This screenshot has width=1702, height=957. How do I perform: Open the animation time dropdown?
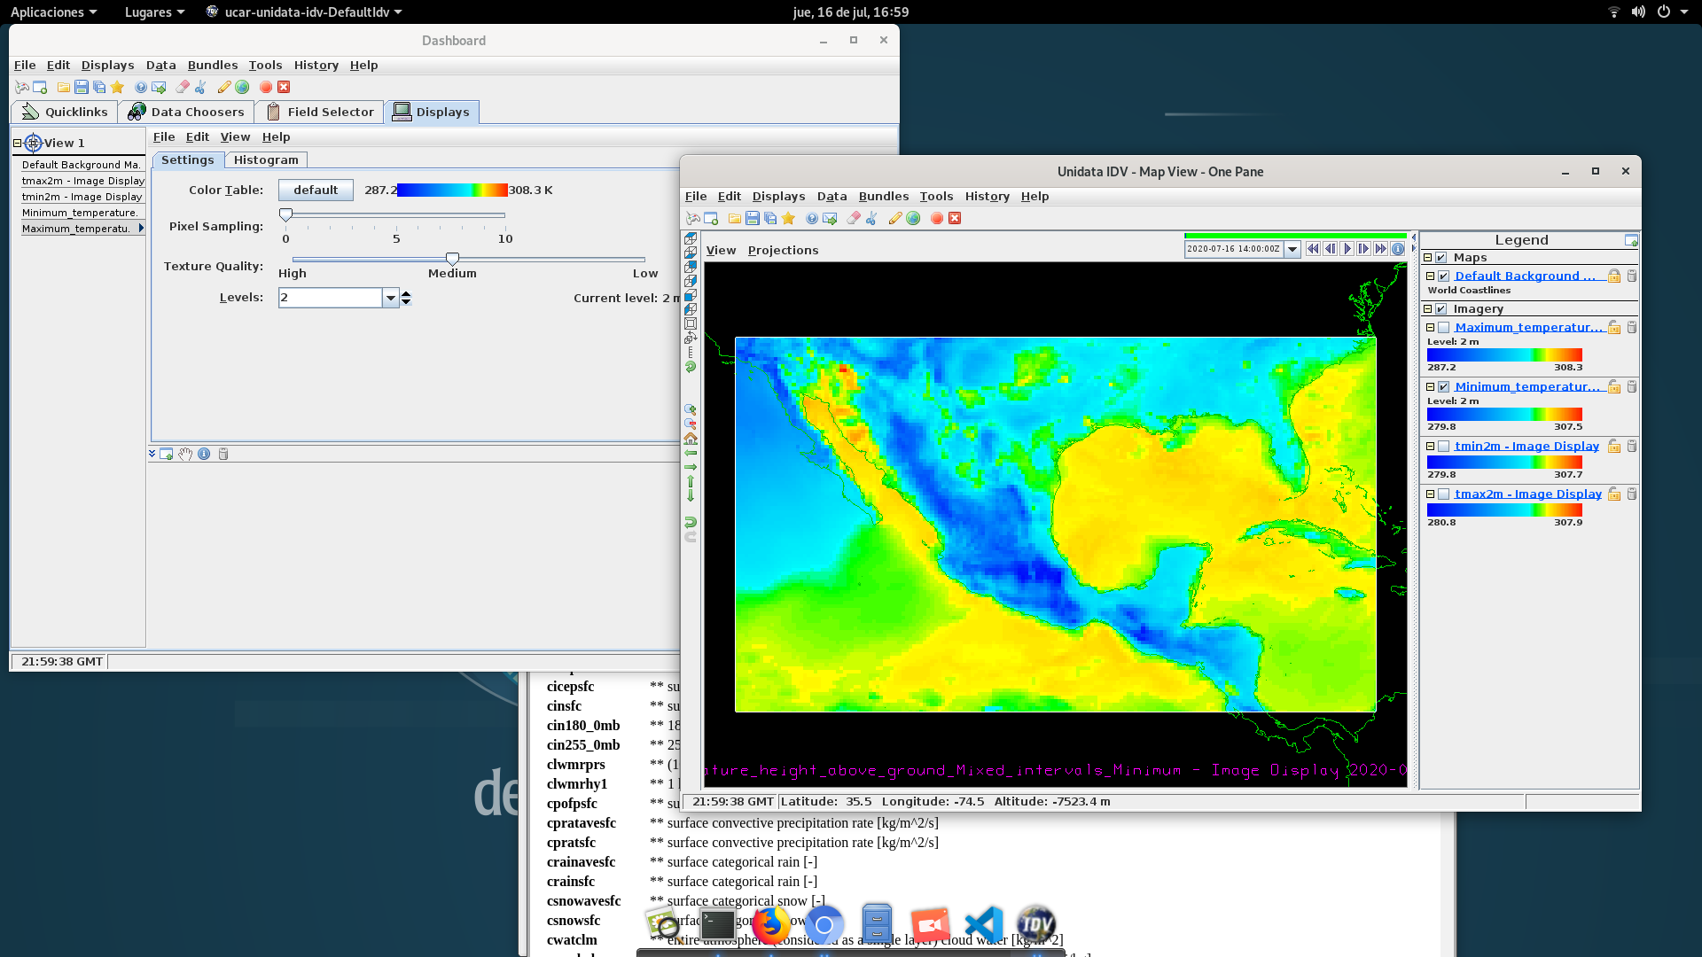point(1292,249)
